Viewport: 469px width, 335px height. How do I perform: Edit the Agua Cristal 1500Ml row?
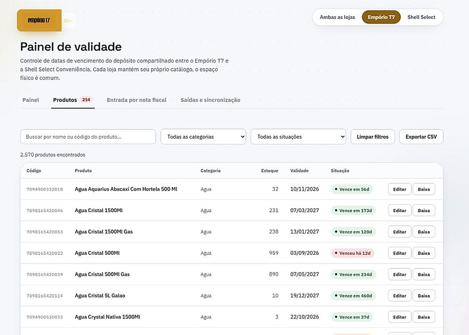click(399, 210)
